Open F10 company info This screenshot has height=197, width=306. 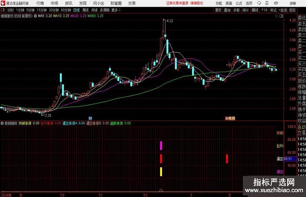264,10
